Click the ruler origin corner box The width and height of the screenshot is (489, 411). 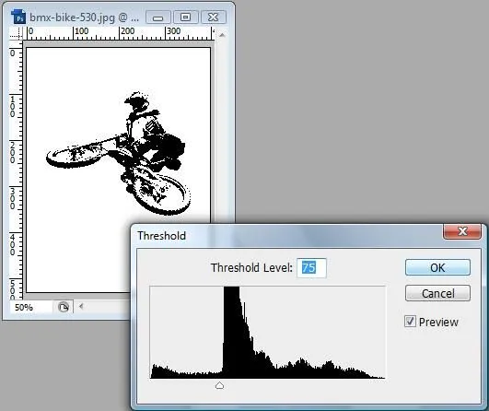click(17, 33)
